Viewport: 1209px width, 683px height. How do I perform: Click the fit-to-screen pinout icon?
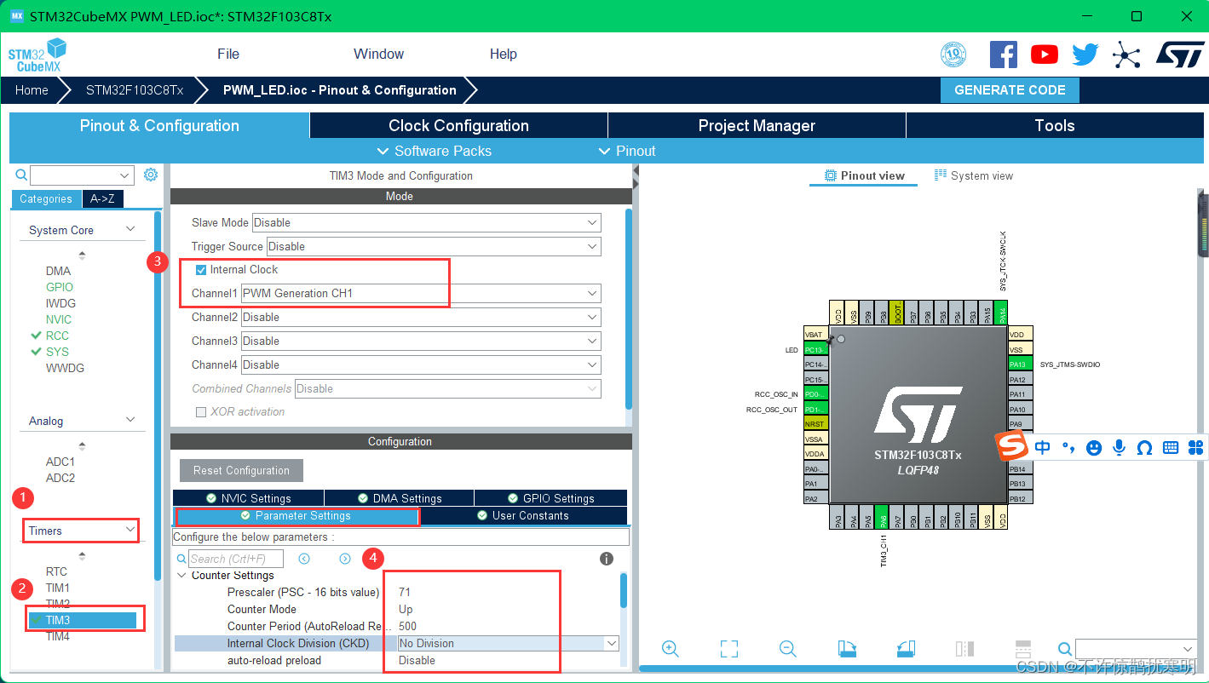click(728, 649)
